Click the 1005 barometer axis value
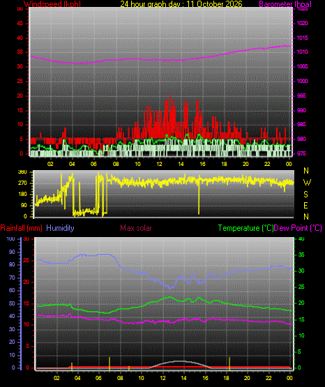This screenshot has width=325, height=387. pos(302,66)
